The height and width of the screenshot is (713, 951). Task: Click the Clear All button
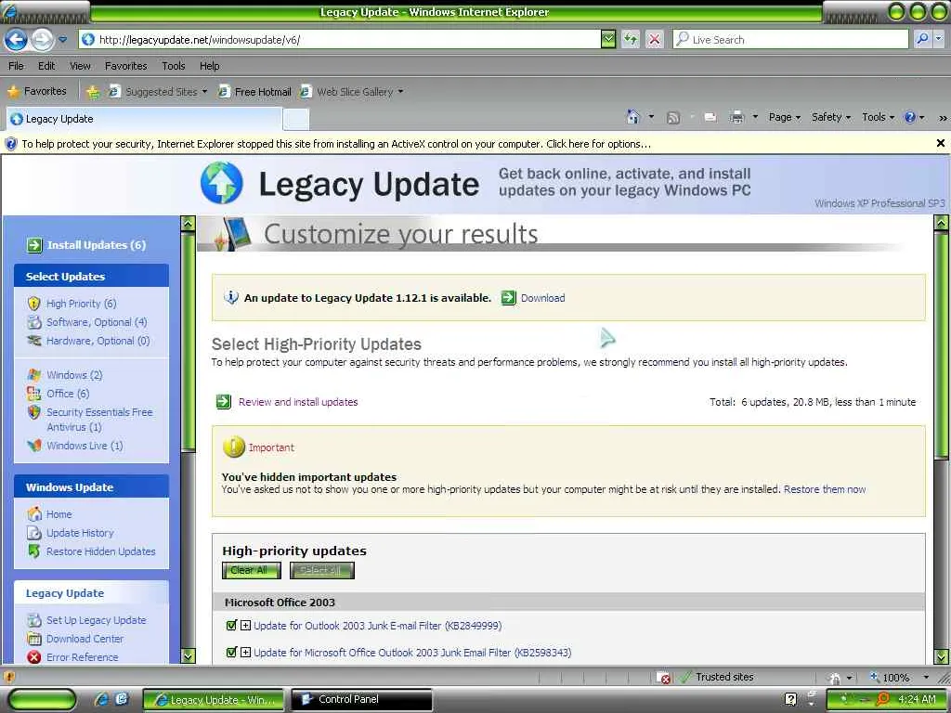251,570
